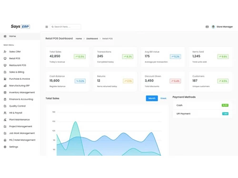Click the teal UPI Payment amount badge
Image resolution: width=238 pixels, height=178 pixels.
point(225,113)
